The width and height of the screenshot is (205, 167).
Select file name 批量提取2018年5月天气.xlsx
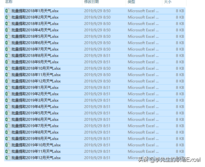point(35,37)
